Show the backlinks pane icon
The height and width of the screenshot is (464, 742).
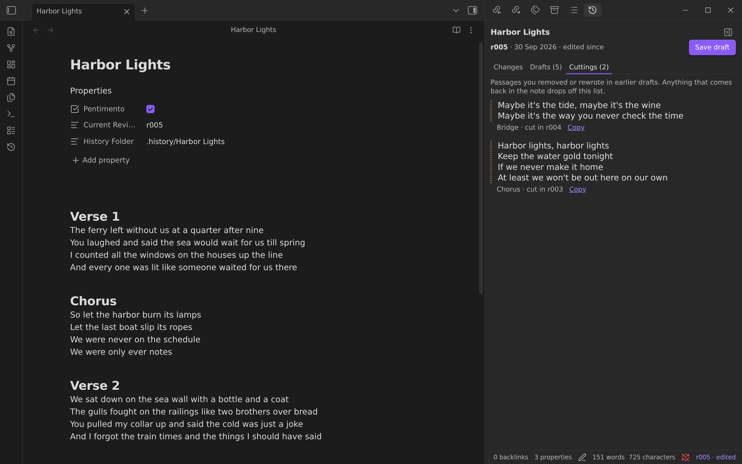tap(497, 10)
